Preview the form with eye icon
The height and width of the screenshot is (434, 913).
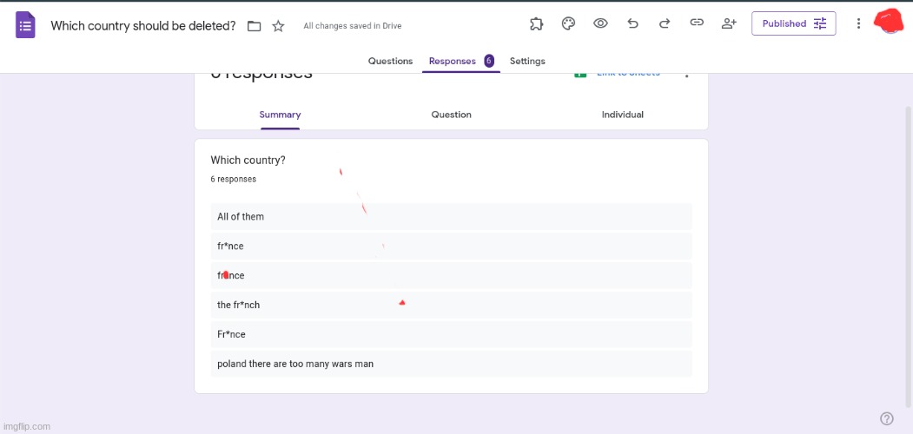click(600, 23)
